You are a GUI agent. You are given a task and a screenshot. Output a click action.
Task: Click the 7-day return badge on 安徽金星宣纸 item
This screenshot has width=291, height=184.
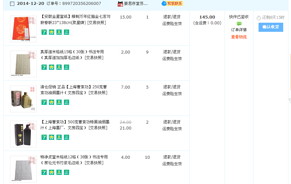(44, 32)
